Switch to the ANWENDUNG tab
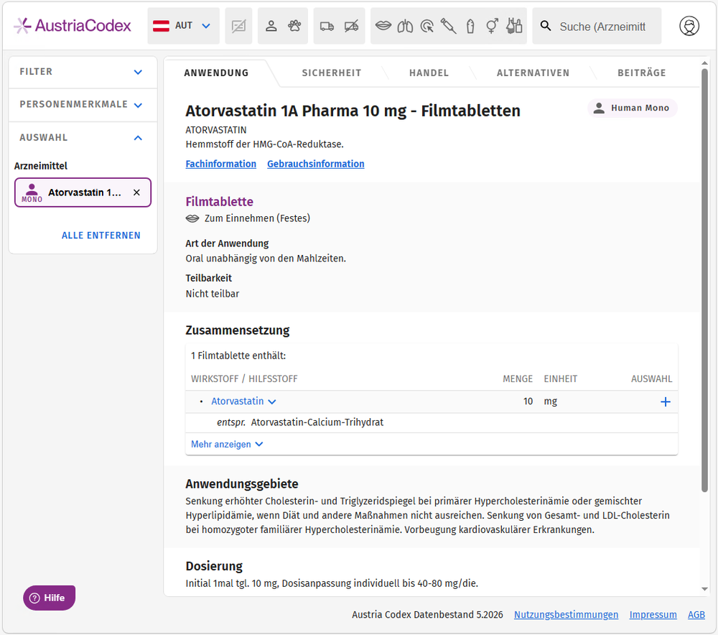This screenshot has height=635, width=718. point(216,73)
